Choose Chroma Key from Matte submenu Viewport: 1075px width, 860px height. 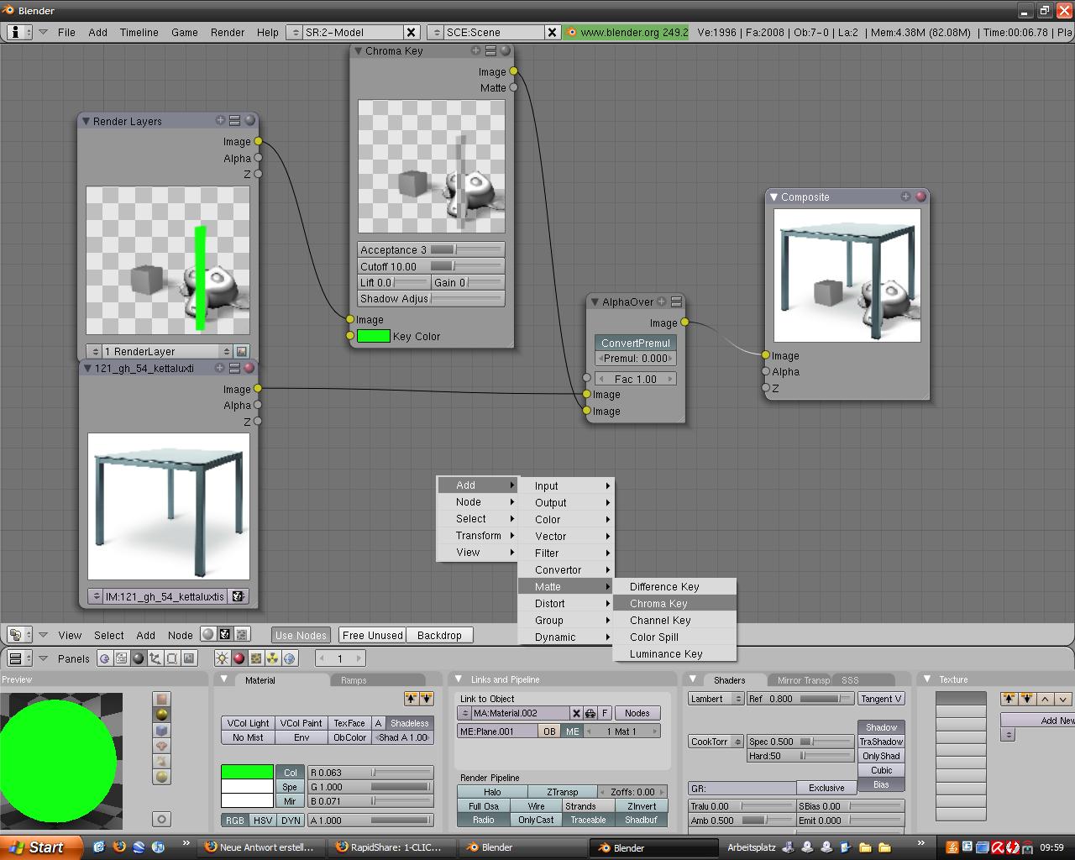(658, 603)
